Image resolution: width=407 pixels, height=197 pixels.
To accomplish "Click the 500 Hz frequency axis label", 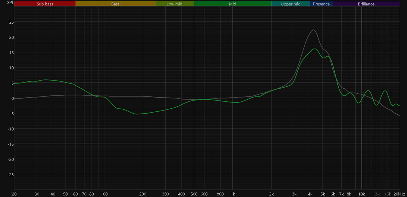I will point(194,194).
